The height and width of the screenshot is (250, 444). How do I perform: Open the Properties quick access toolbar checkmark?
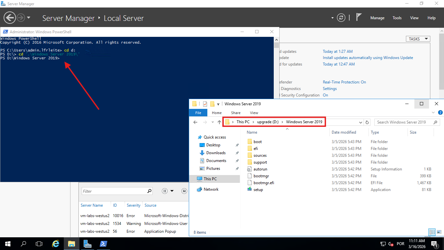[x=205, y=104]
